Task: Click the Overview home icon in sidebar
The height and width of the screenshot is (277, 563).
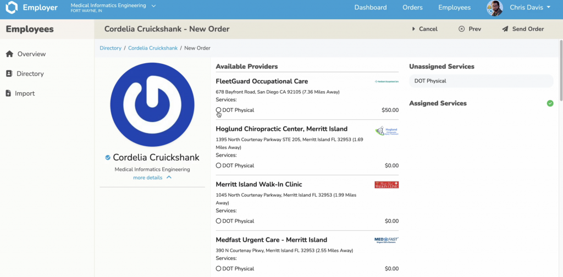Action: pos(9,54)
